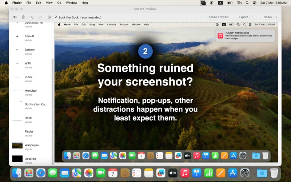Open Control Center menu bar icon
This screenshot has height=182, width=291.
pyautogui.click(x=255, y=3)
